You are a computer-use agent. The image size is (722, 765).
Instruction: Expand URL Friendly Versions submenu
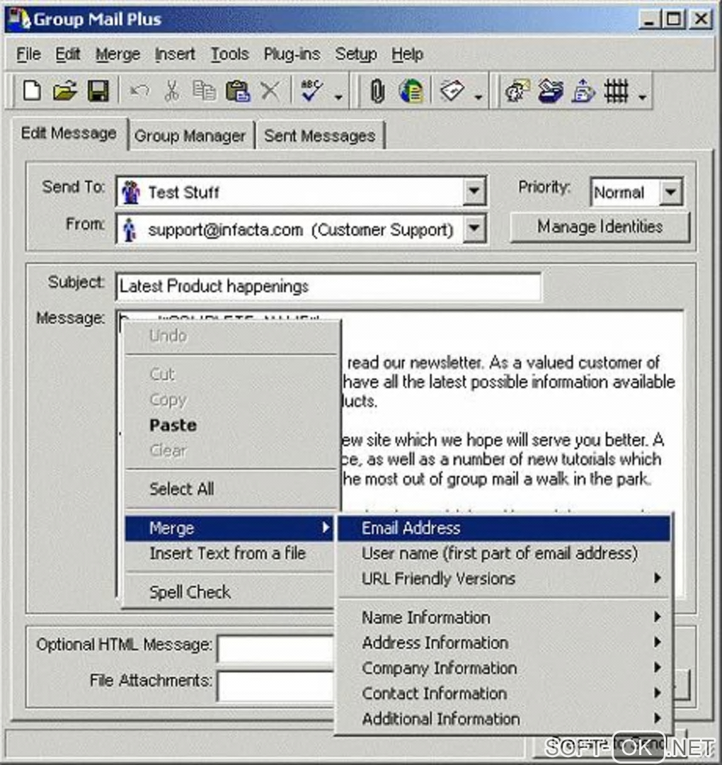504,579
